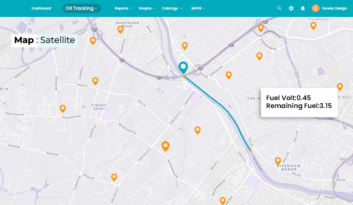Open the settings gear icon
The image size is (353, 205).
tap(291, 8)
